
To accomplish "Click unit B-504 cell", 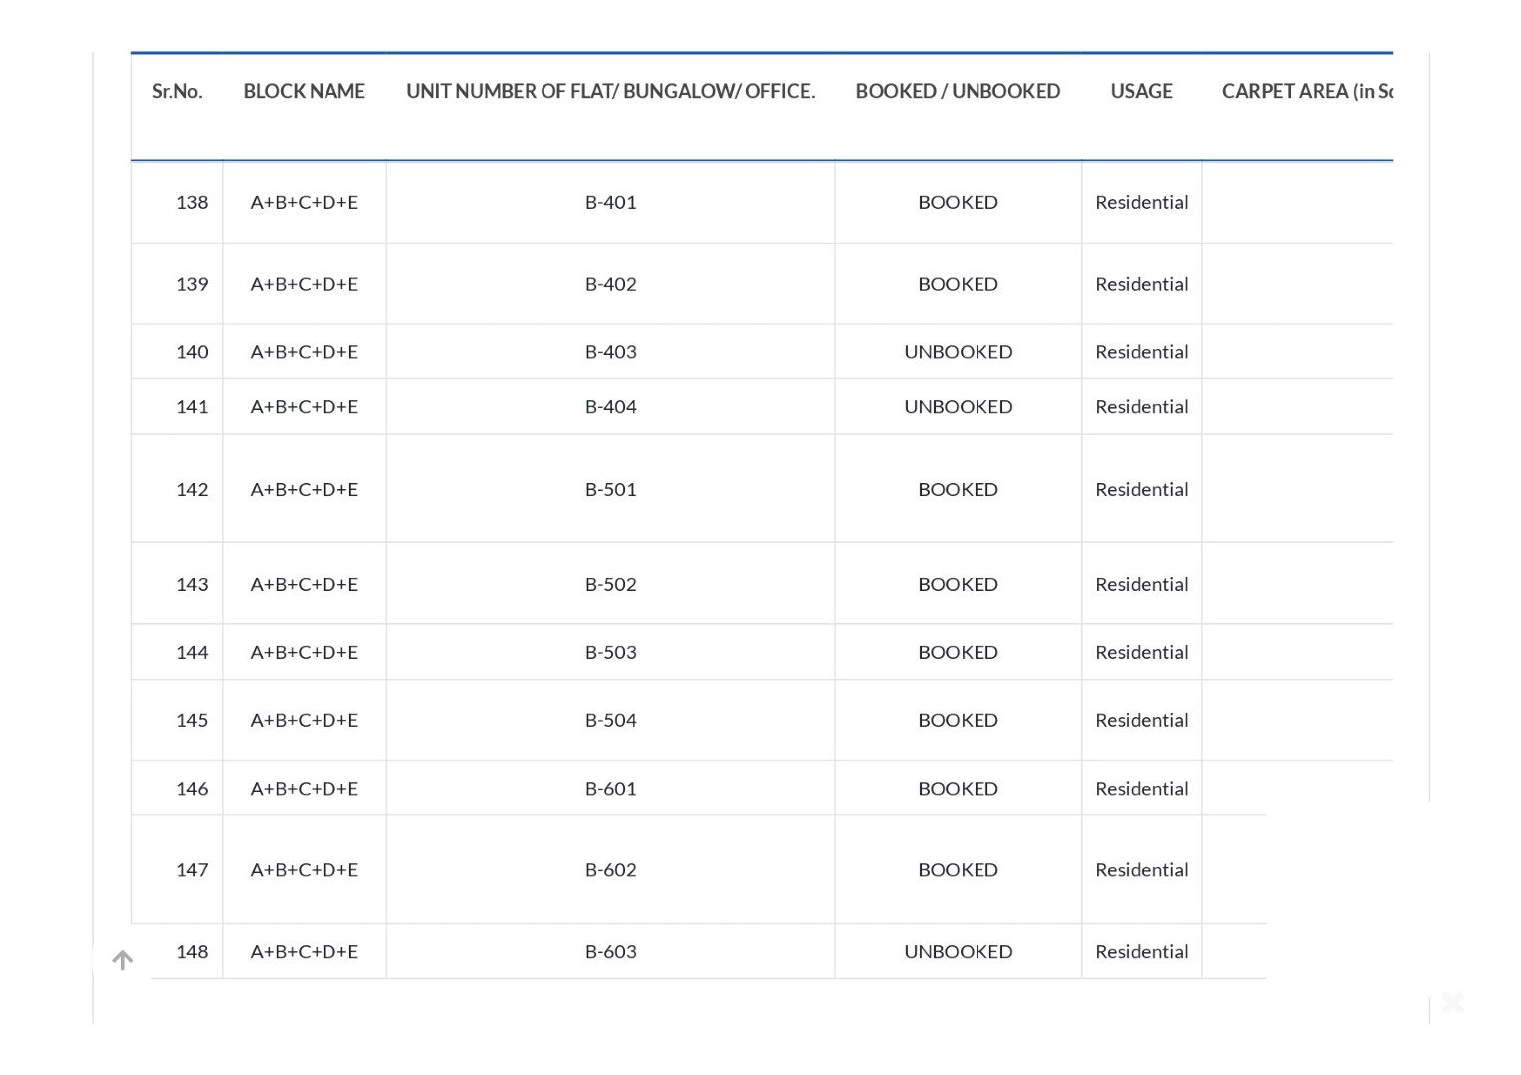I will click(x=610, y=720).
